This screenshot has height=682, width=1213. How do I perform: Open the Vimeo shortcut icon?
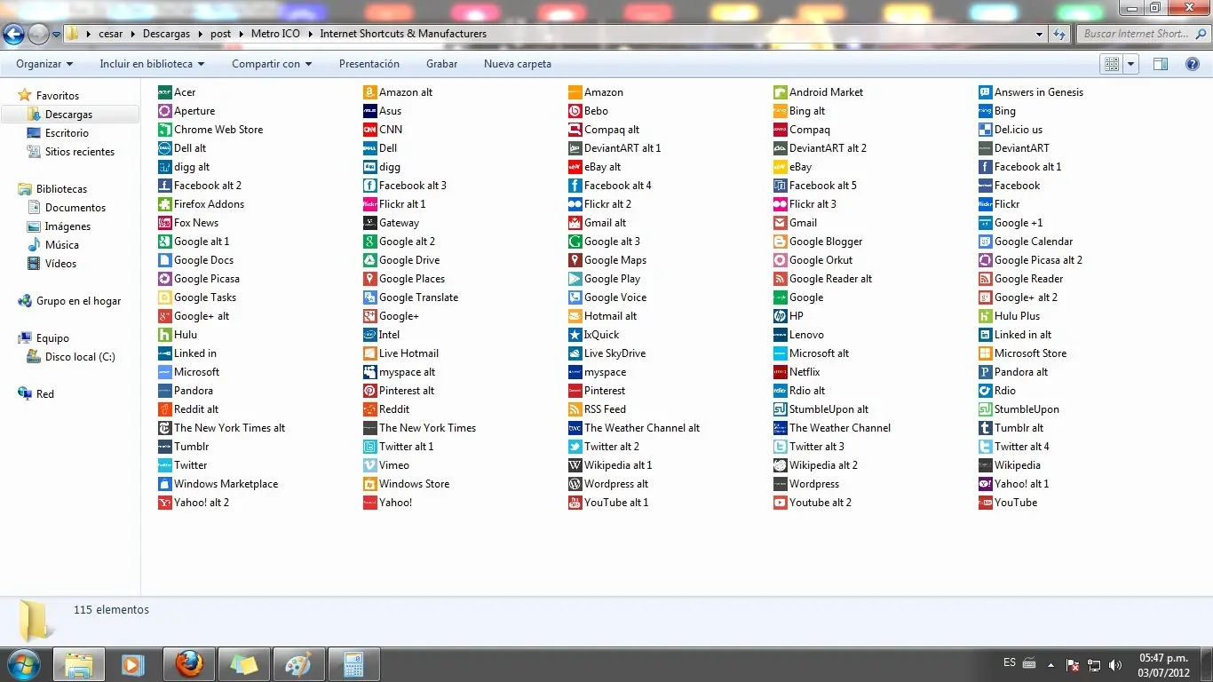[x=370, y=465]
